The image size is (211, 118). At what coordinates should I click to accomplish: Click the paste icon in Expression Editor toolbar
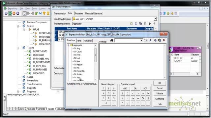click(160, 40)
